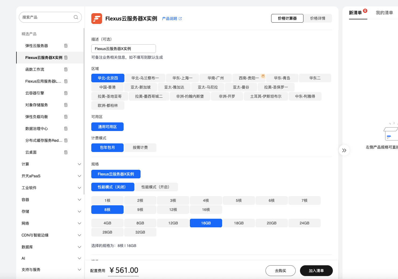This screenshot has height=279, width=398.
Task: Select 性能模式（关闭）option
Action: (113, 187)
